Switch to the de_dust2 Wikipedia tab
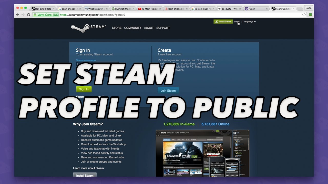Image resolution: width=328 pixels, height=184 pixels. (230, 9)
